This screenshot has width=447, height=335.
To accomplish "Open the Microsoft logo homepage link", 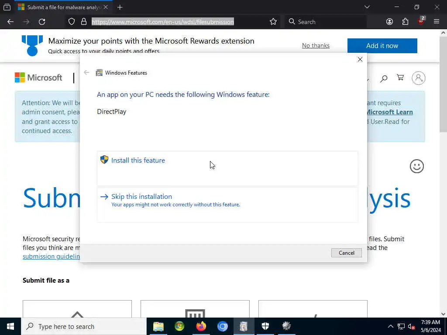I will click(38, 78).
